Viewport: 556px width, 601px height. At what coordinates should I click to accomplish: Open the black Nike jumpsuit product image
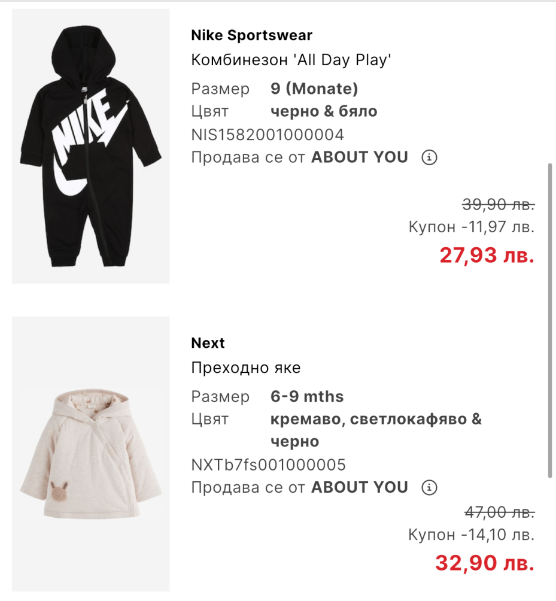(x=91, y=146)
